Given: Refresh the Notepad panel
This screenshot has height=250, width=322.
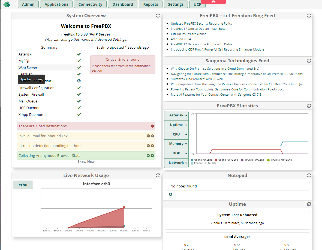Looking at the screenshot, I should pyautogui.click(x=309, y=175).
